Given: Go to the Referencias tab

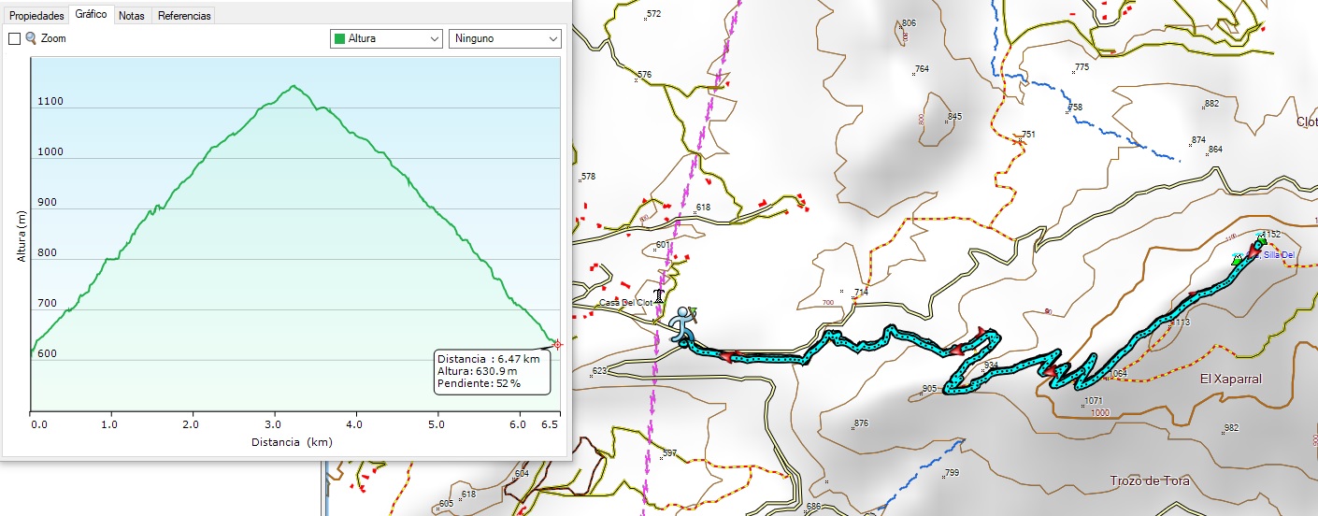Looking at the screenshot, I should 184,16.
